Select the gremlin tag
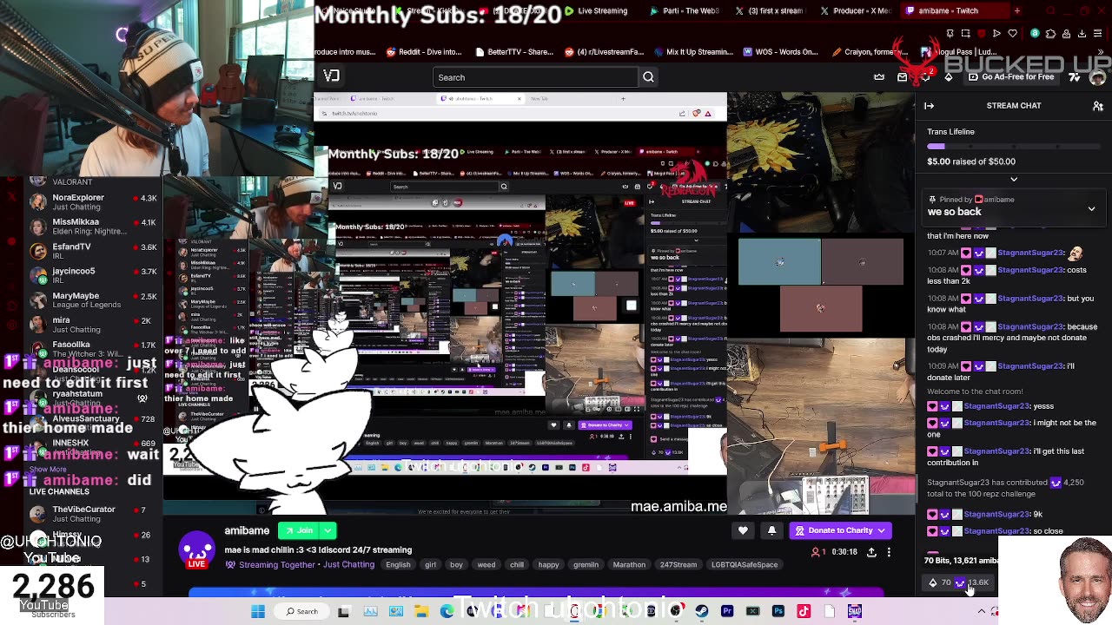1112x625 pixels. pos(586,565)
